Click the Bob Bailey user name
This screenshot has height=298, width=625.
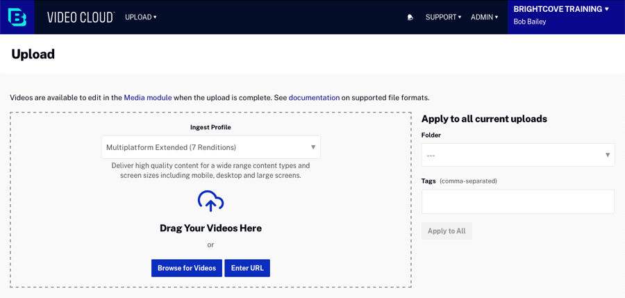530,22
